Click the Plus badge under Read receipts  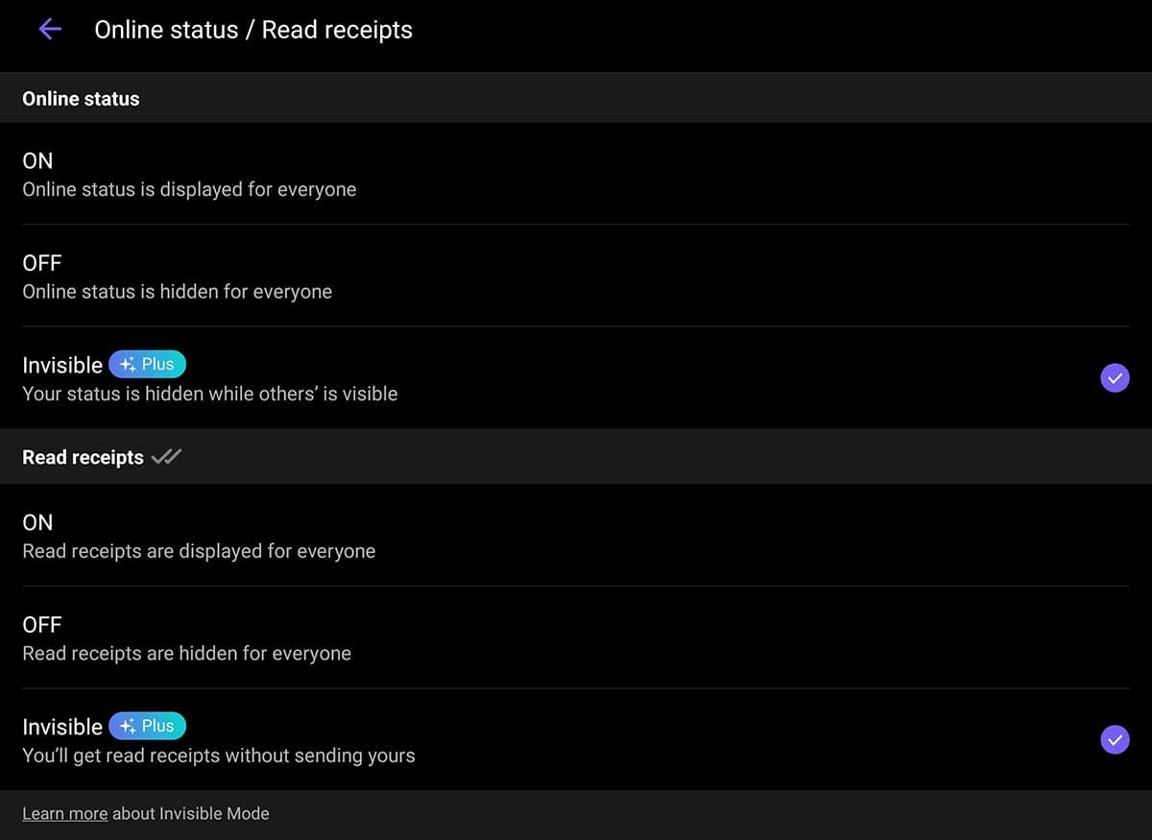click(x=147, y=726)
